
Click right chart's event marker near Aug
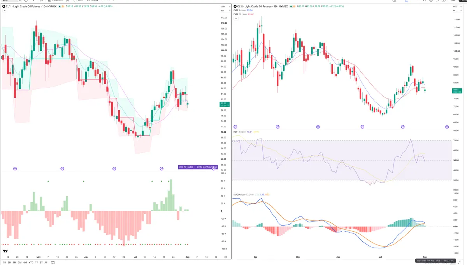point(447,127)
